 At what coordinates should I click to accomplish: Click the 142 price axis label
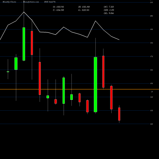pos(151,97)
